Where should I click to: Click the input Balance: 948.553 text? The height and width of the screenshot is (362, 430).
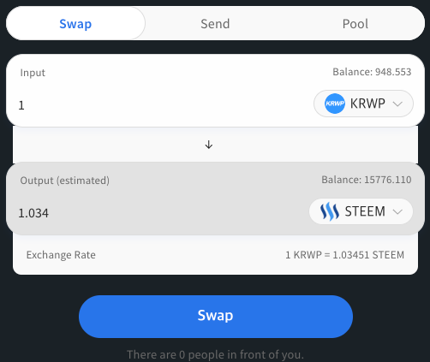(x=372, y=72)
